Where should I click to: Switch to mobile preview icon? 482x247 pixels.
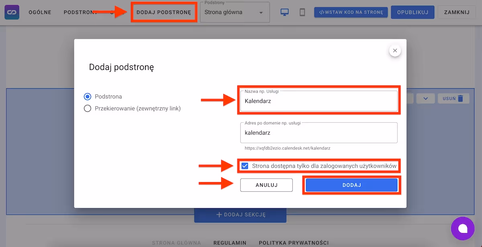tap(302, 12)
